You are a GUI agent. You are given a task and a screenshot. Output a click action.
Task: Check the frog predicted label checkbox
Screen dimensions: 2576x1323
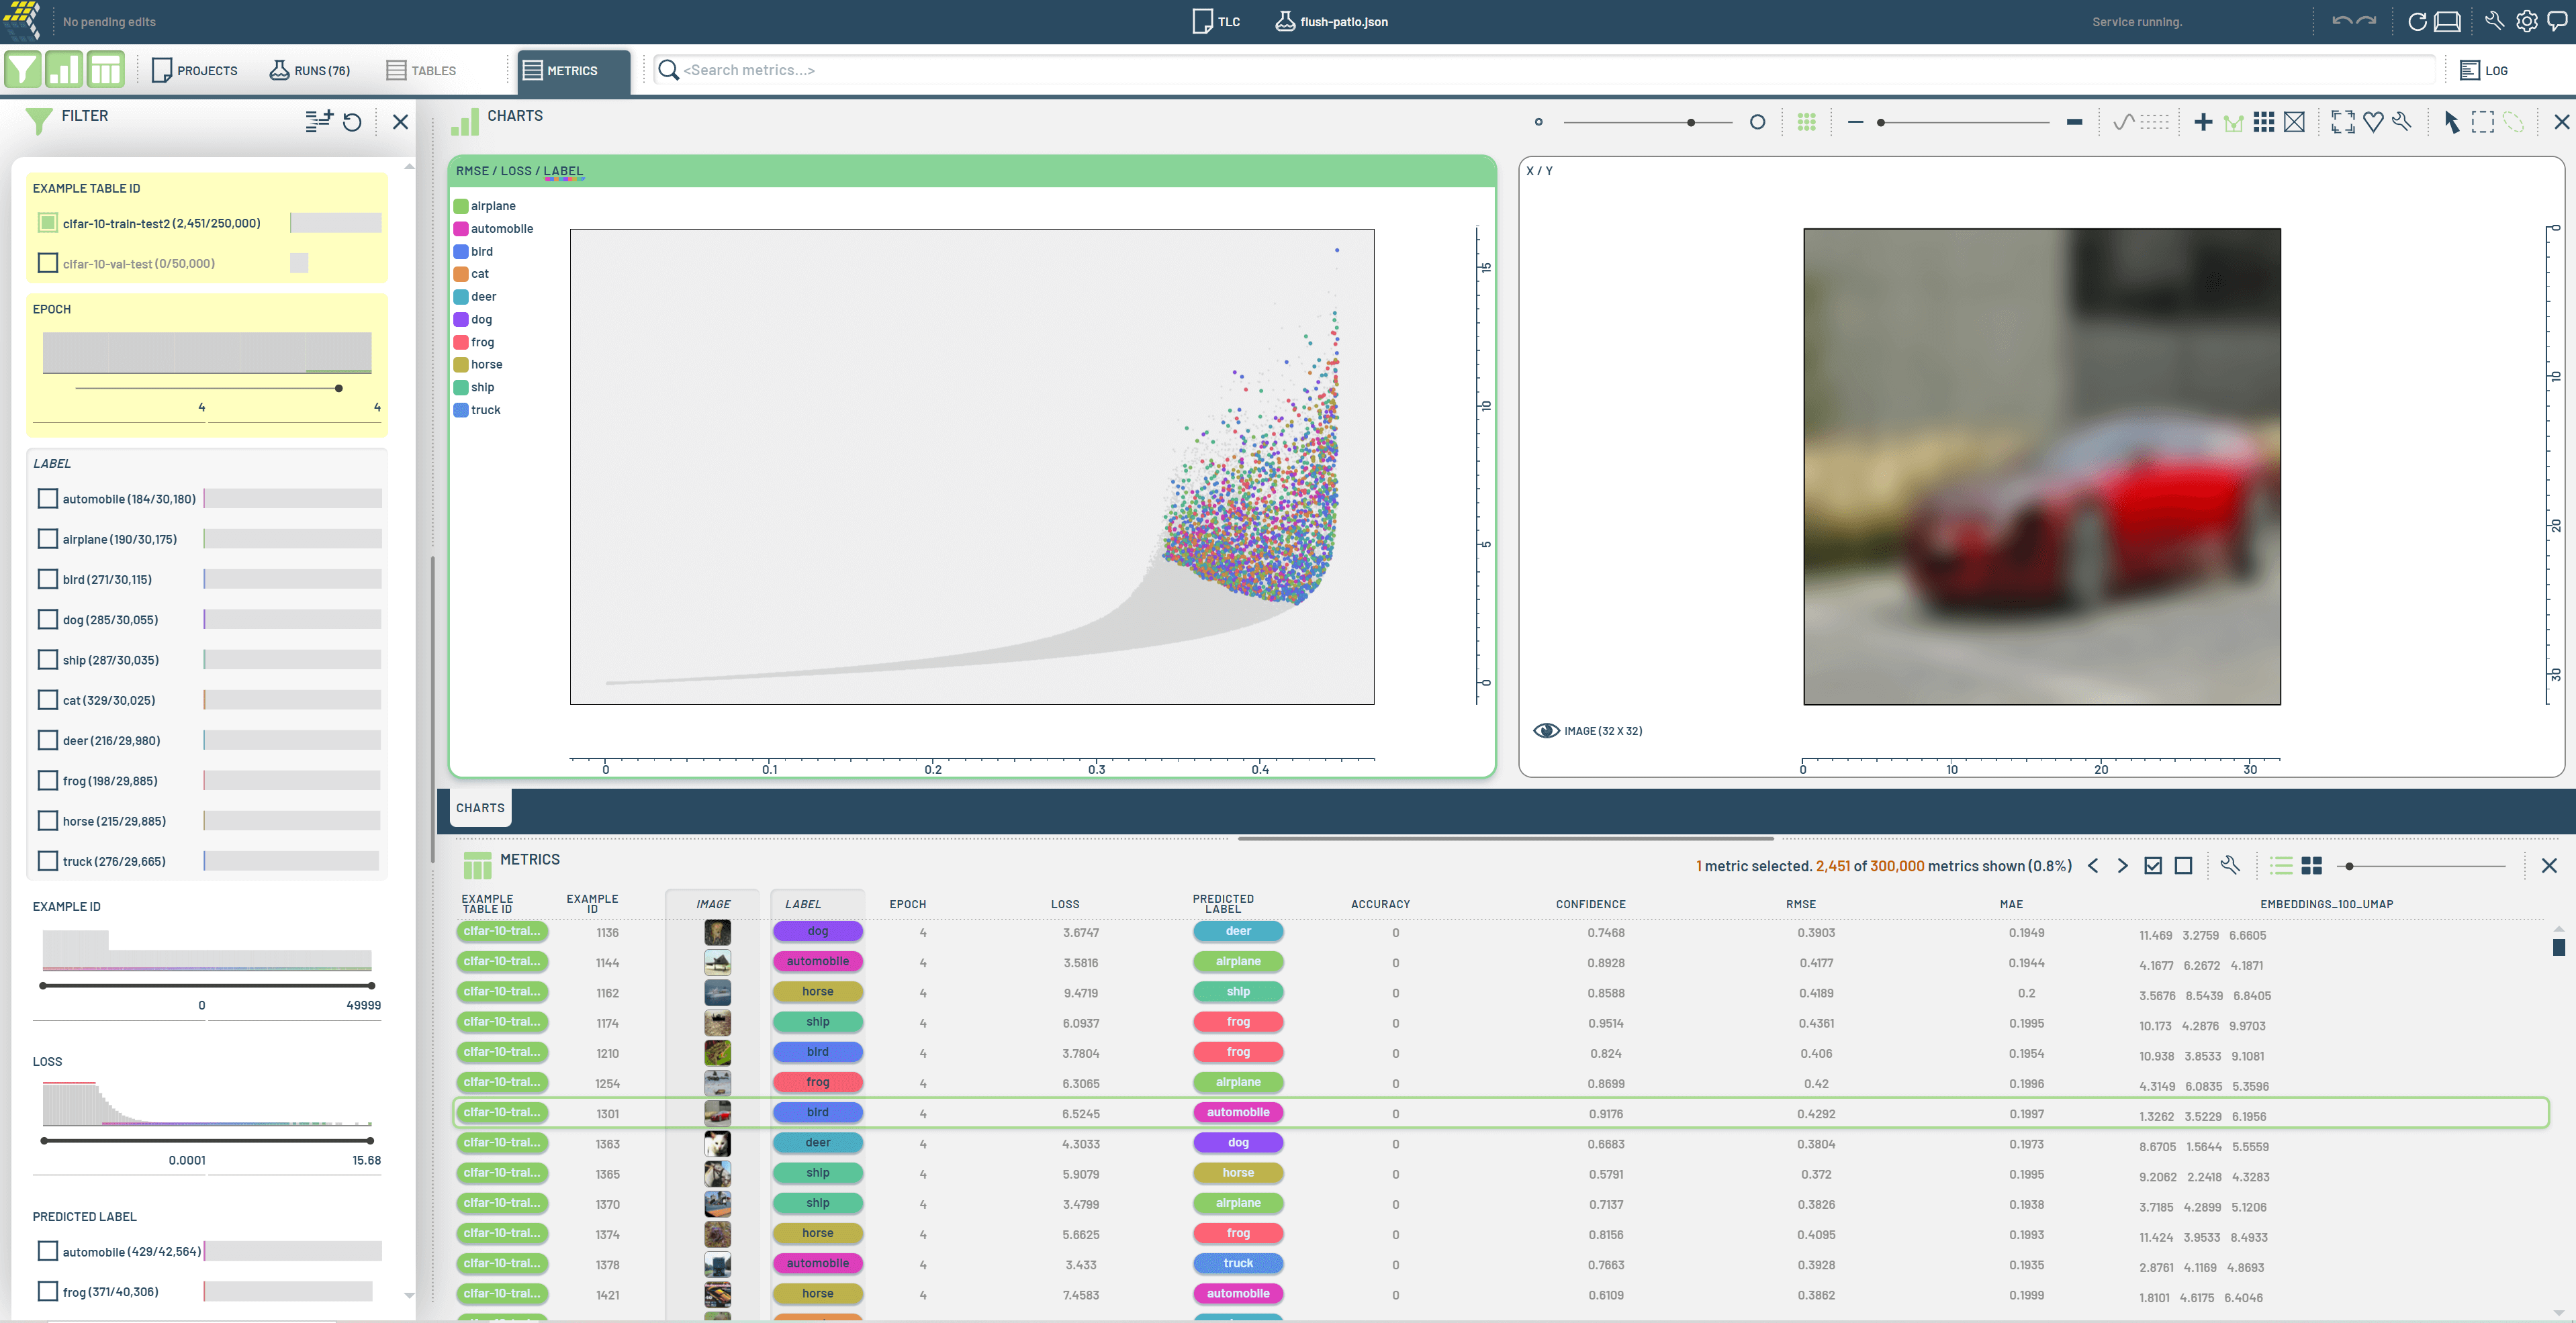pos(47,1291)
